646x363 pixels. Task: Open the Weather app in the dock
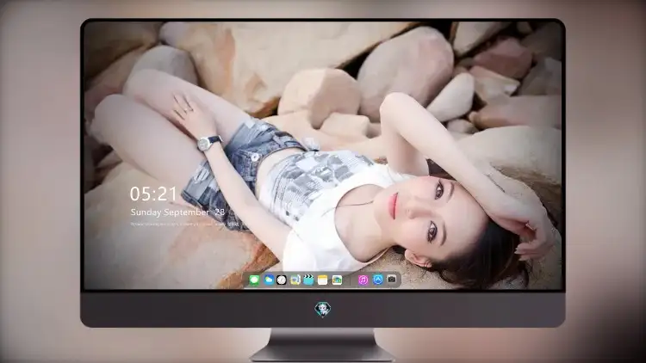tap(269, 280)
